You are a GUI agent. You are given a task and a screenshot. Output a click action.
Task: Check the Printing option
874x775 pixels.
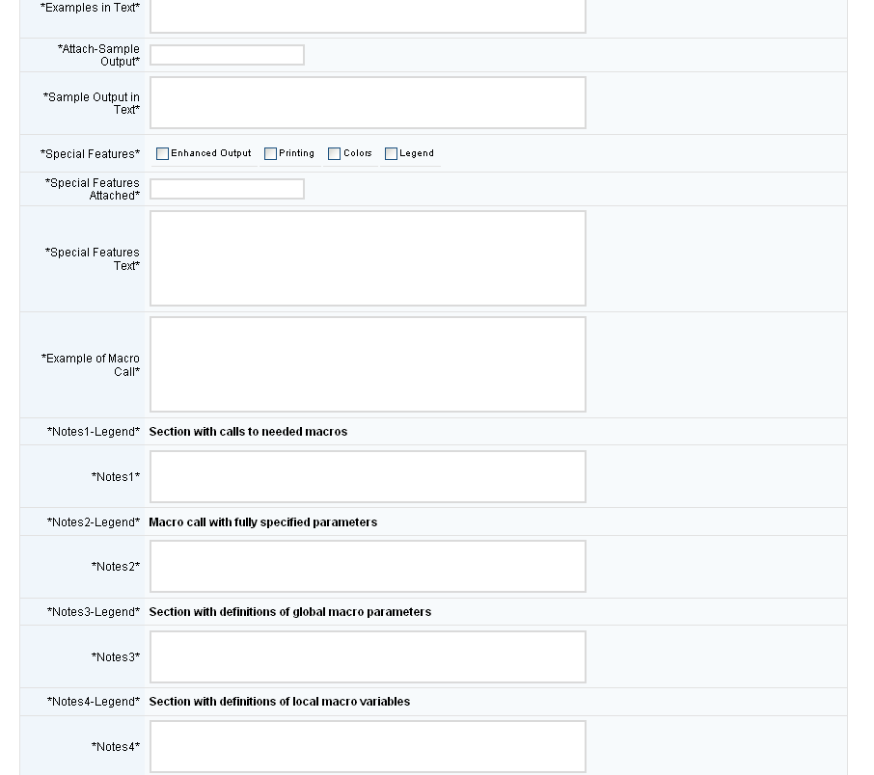(x=270, y=154)
